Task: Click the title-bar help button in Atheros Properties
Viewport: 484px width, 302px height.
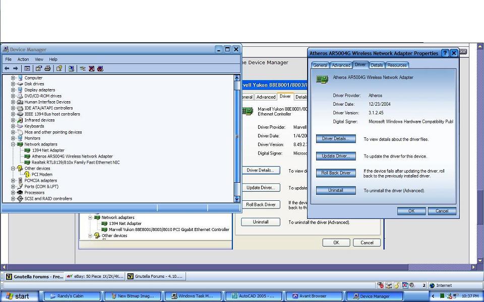Action: (x=445, y=53)
